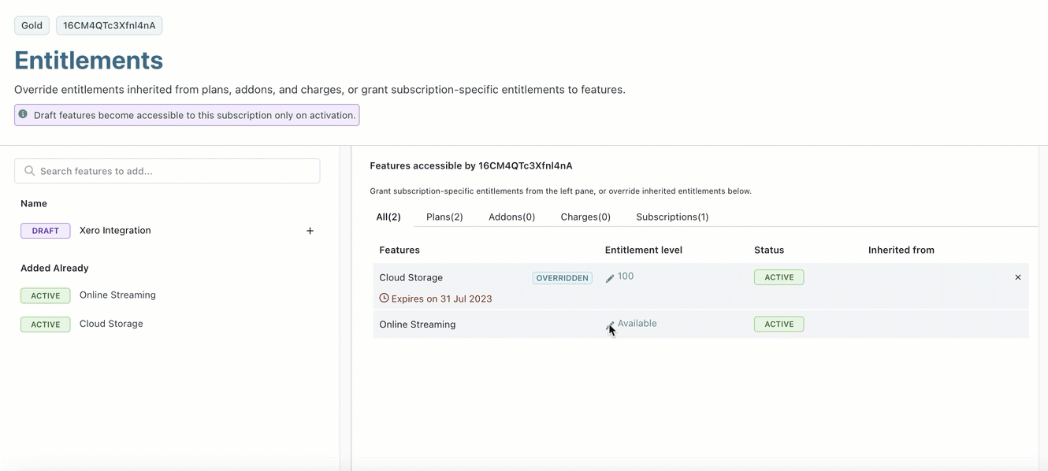Select Online Streaming in Added Already list
The height and width of the screenshot is (471, 1048).
click(x=117, y=295)
